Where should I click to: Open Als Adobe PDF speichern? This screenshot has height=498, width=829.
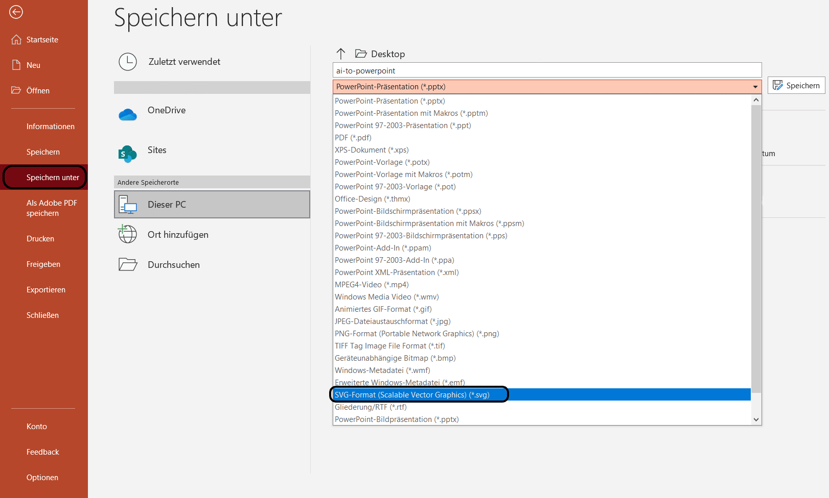pyautogui.click(x=52, y=208)
